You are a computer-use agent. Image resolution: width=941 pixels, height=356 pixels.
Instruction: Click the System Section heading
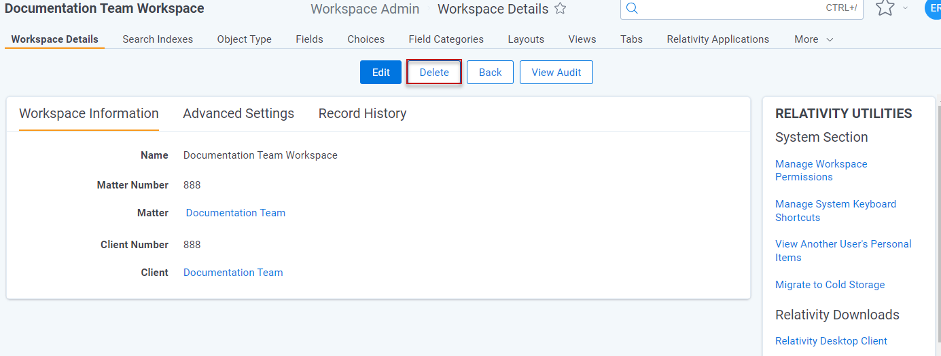tap(821, 137)
